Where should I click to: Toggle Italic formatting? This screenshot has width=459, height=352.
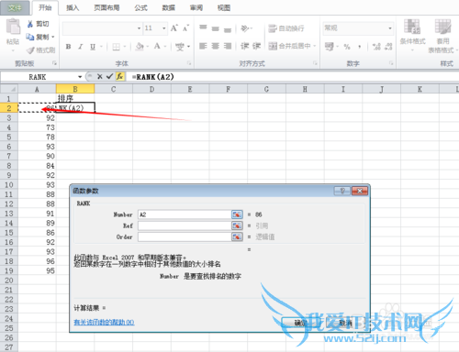pyautogui.click(x=81, y=47)
